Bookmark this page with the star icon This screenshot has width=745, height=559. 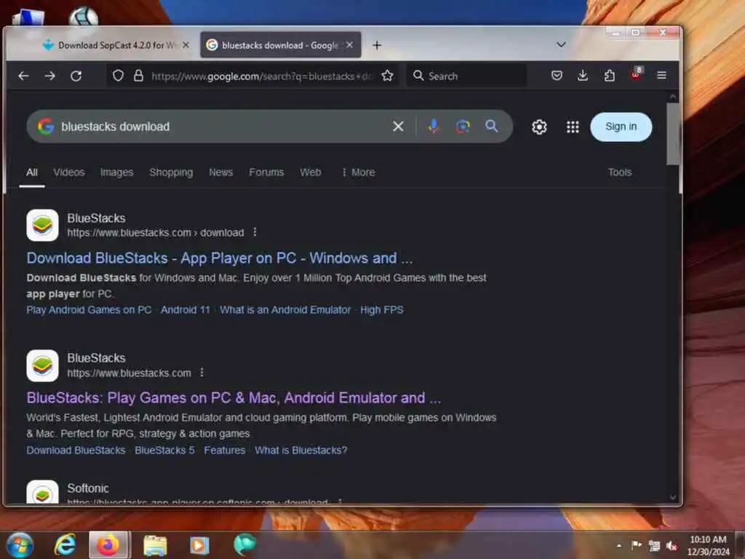(387, 76)
